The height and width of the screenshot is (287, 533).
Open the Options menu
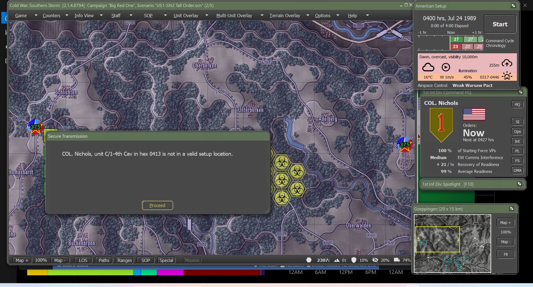click(323, 16)
